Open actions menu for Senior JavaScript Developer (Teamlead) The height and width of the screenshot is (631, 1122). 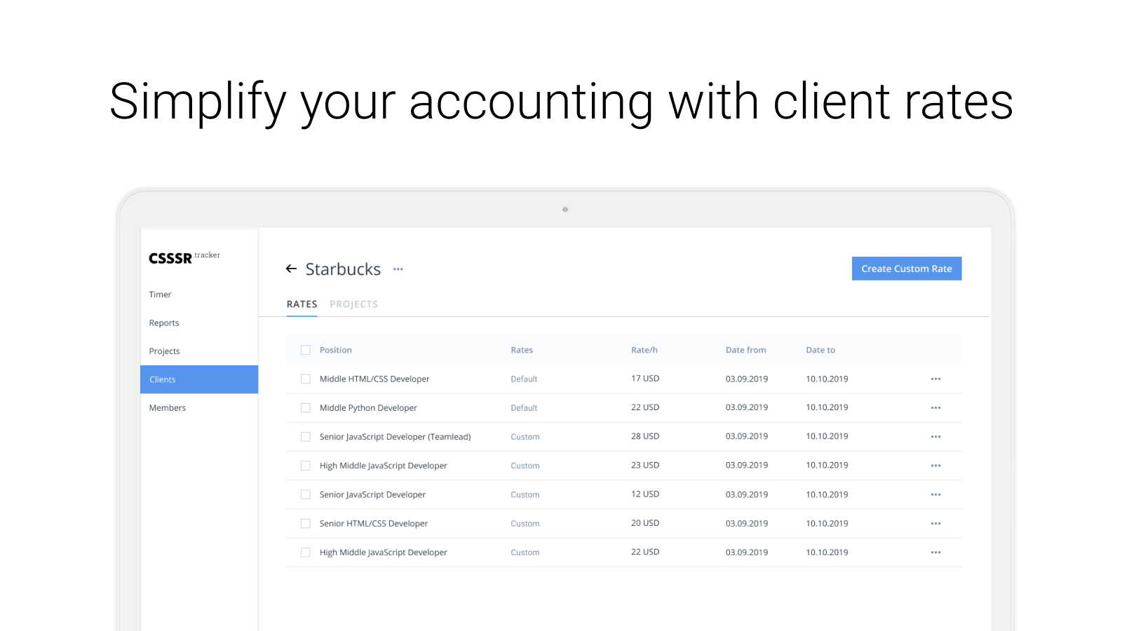click(935, 437)
